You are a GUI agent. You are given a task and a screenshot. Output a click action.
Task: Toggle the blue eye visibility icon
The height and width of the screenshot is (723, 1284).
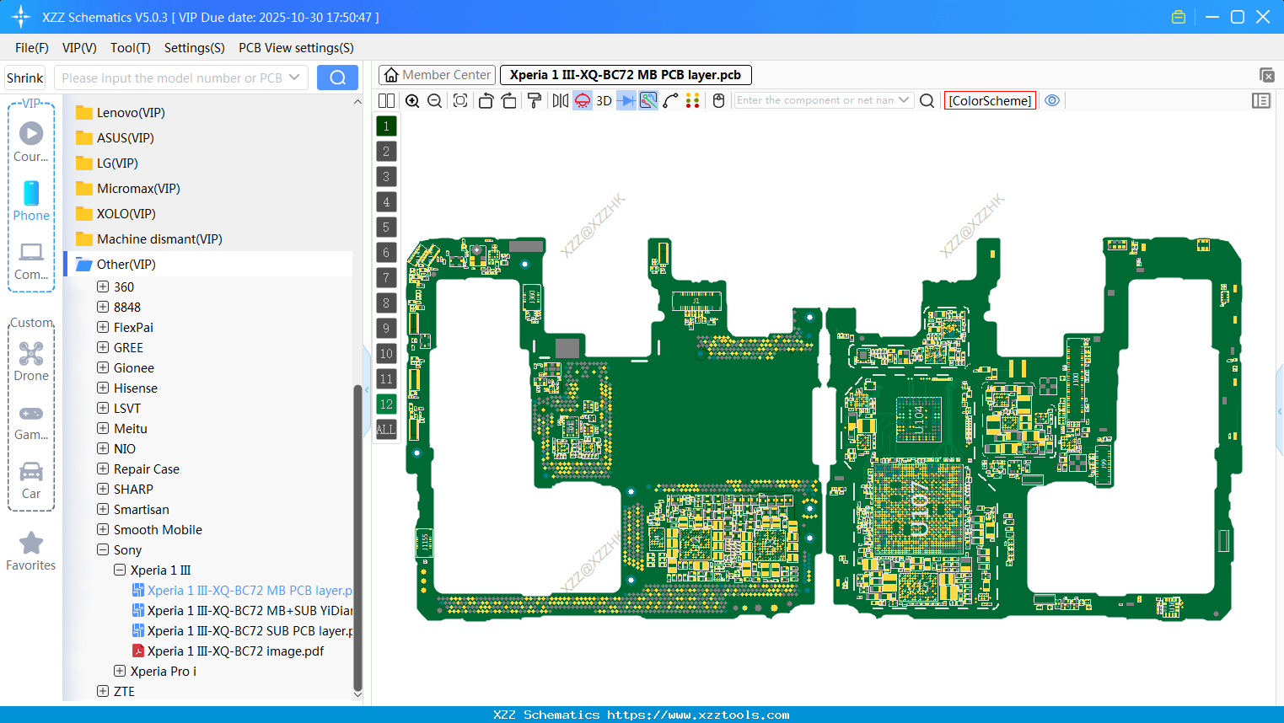1052,100
